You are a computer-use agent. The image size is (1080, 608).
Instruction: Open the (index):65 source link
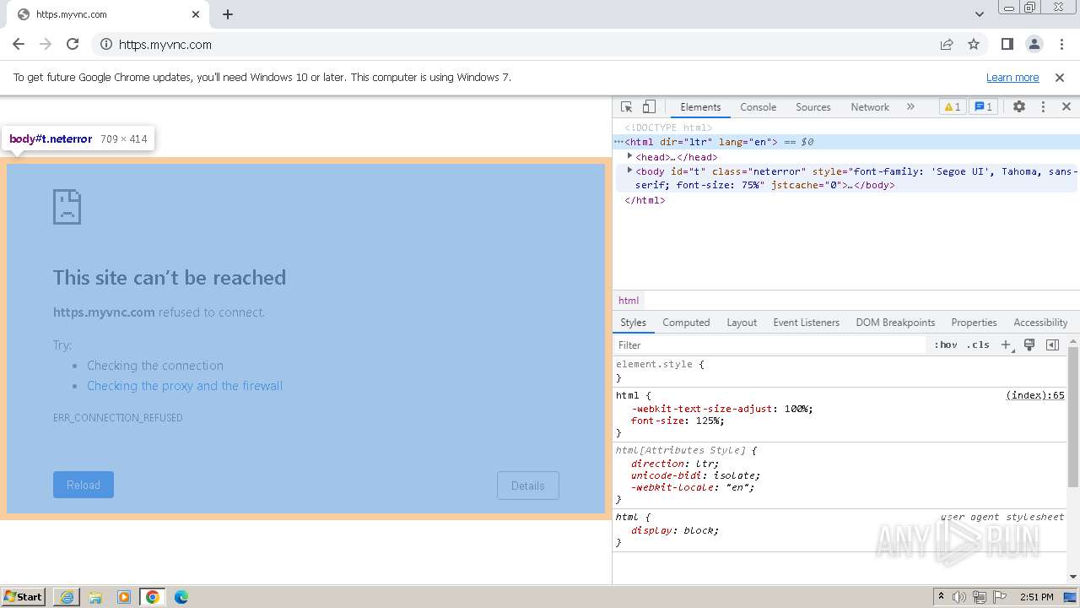(1035, 395)
